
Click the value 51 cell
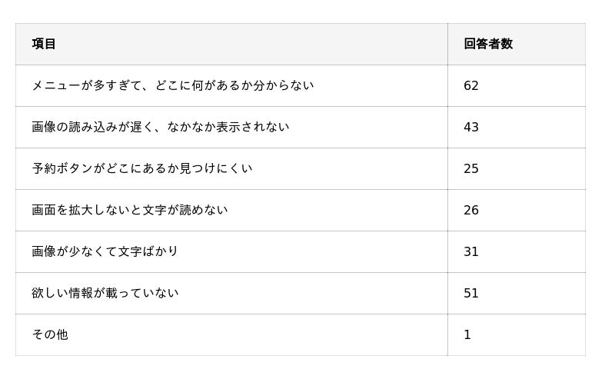471,293
